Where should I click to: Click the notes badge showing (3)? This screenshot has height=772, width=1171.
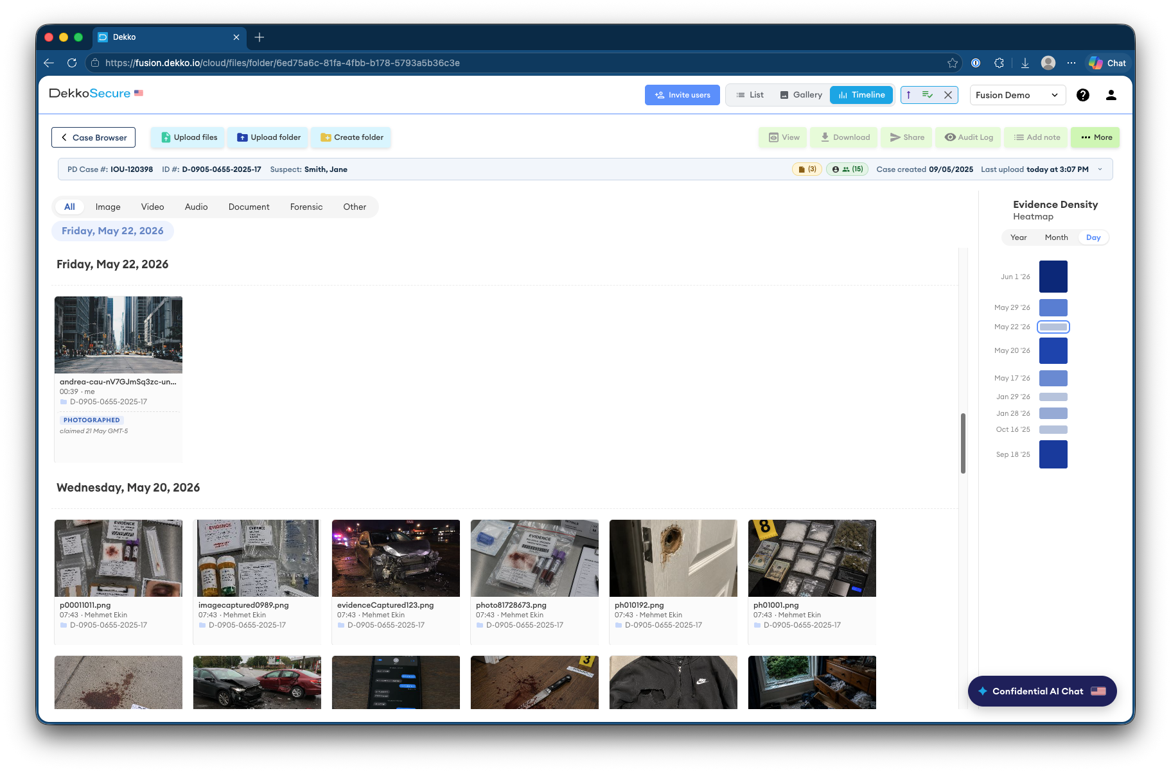point(807,169)
